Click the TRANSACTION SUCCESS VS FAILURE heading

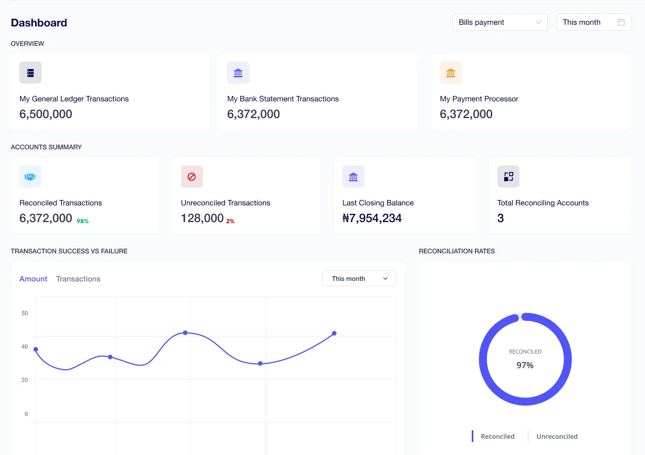pyautogui.click(x=69, y=251)
